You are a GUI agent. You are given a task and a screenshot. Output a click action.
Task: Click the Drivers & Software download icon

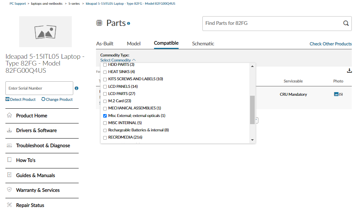click(9, 130)
